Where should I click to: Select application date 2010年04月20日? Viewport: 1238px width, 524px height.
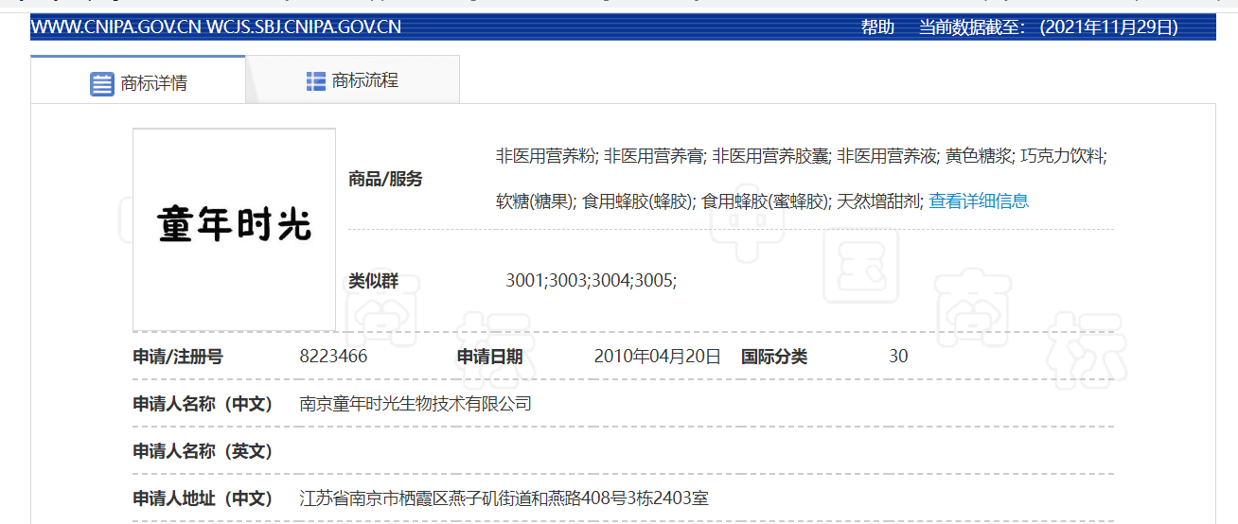point(658,357)
